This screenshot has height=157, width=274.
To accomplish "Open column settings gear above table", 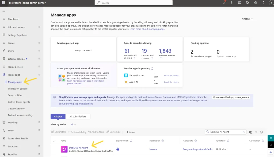I will [x=261, y=132].
